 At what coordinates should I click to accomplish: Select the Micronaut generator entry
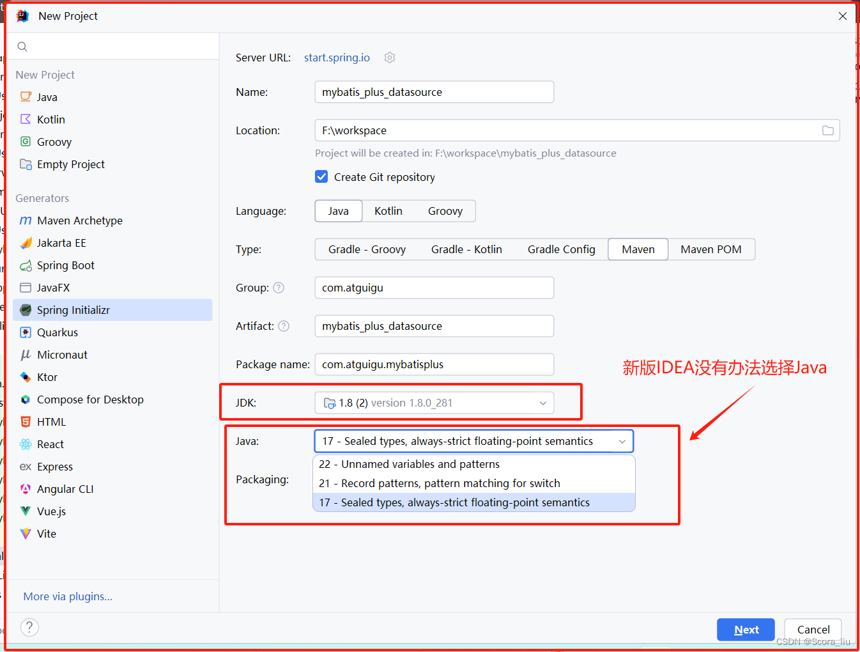point(112,355)
